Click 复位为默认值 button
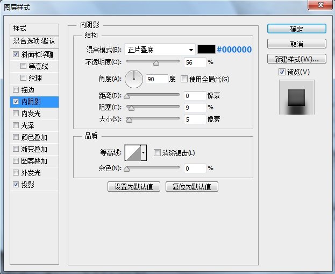Screen dimensions: 335x274 point(192,186)
